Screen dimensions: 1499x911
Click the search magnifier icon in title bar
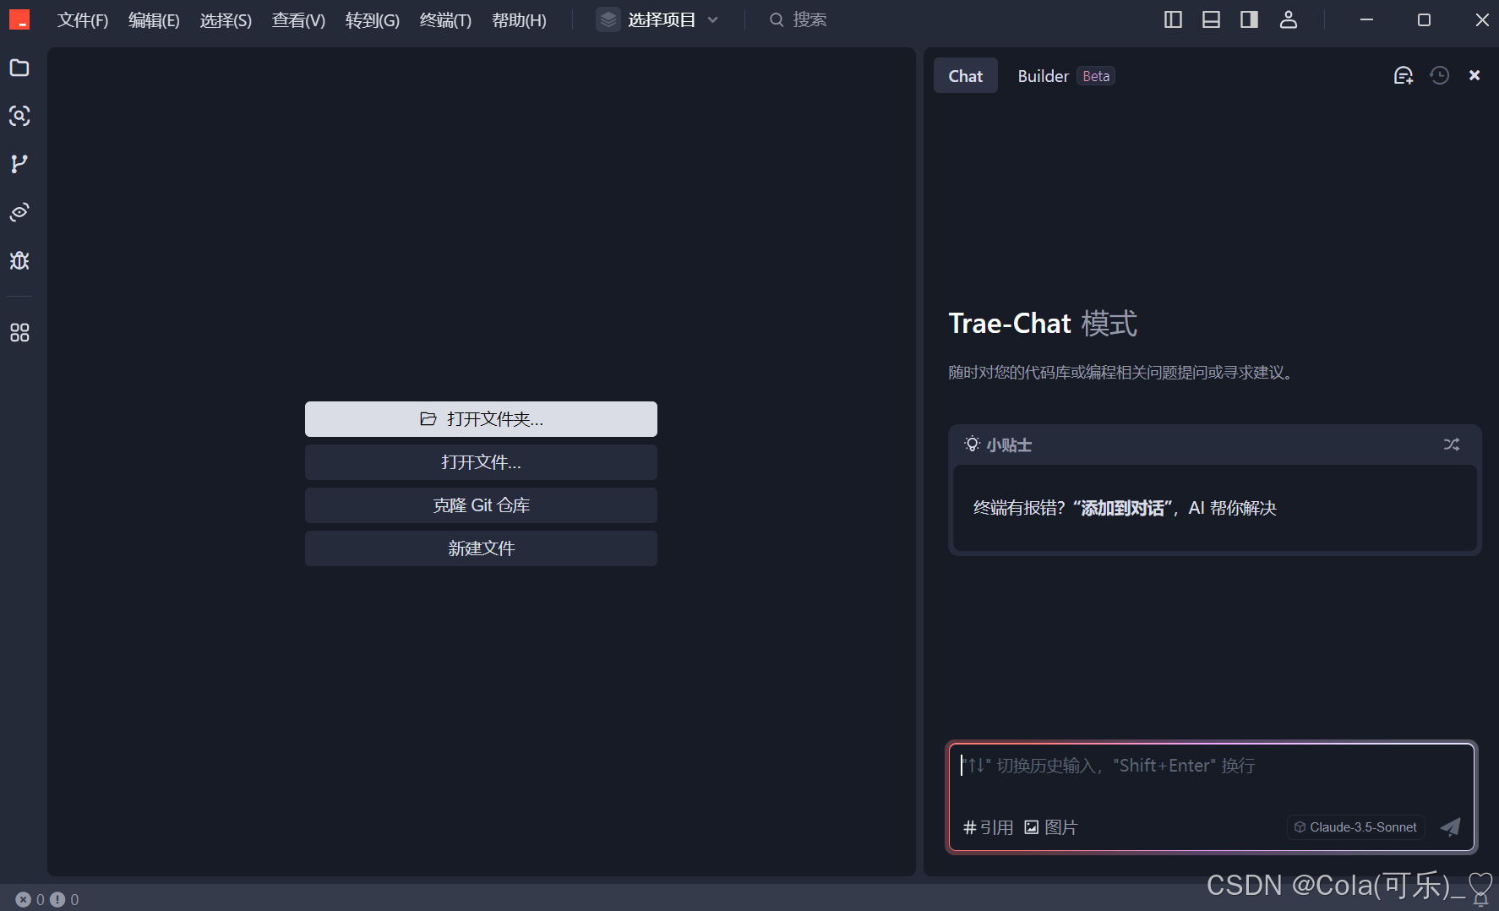776,19
